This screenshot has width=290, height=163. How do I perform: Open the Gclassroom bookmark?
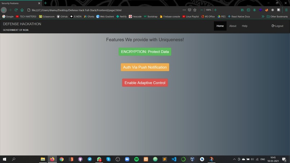click(47, 17)
